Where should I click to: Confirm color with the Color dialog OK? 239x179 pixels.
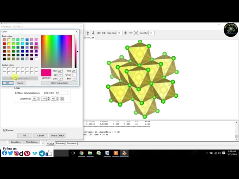(8, 83)
